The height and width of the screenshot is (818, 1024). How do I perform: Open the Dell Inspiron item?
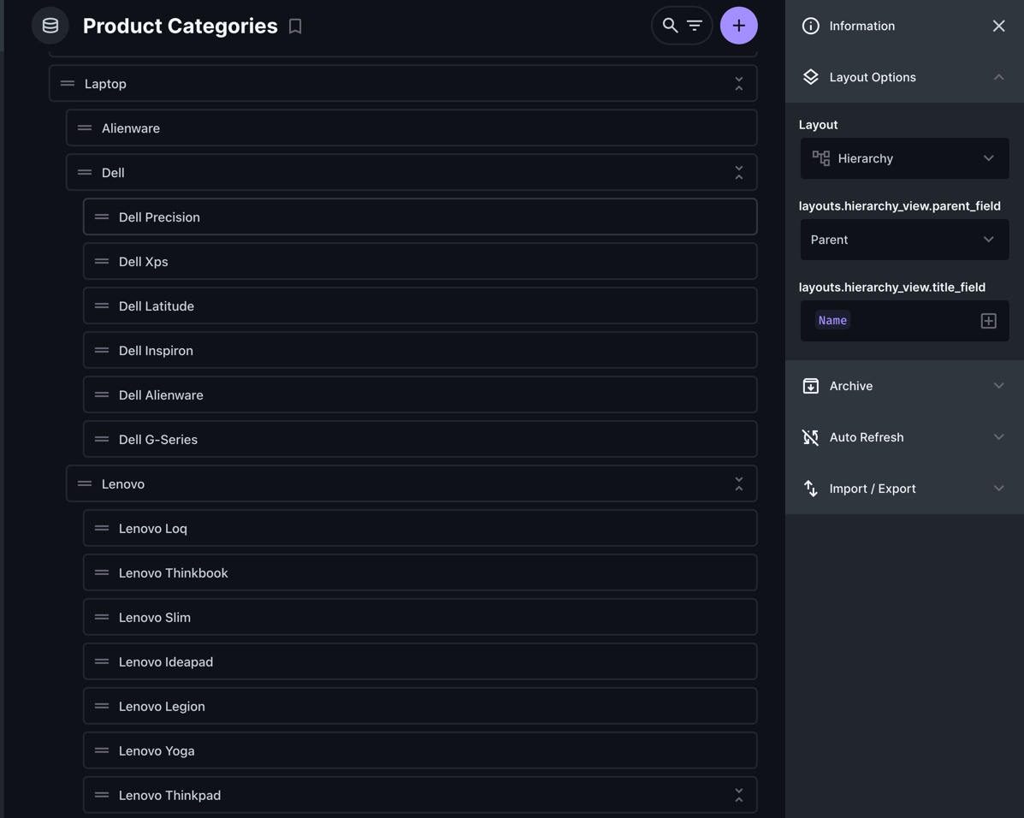pyautogui.click(x=420, y=350)
